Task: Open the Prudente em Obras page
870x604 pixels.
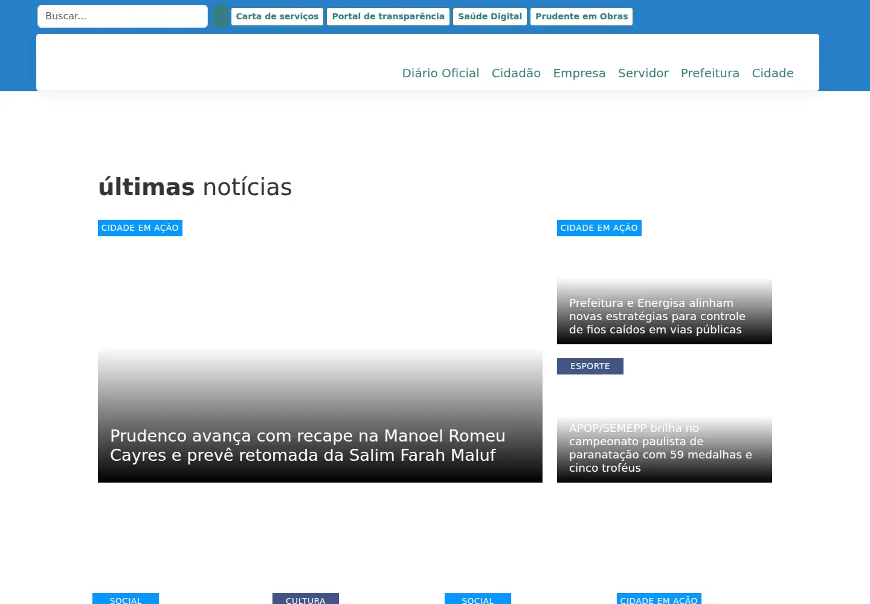Action: (582, 16)
